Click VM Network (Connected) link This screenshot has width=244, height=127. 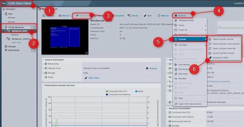[x=218, y=82]
